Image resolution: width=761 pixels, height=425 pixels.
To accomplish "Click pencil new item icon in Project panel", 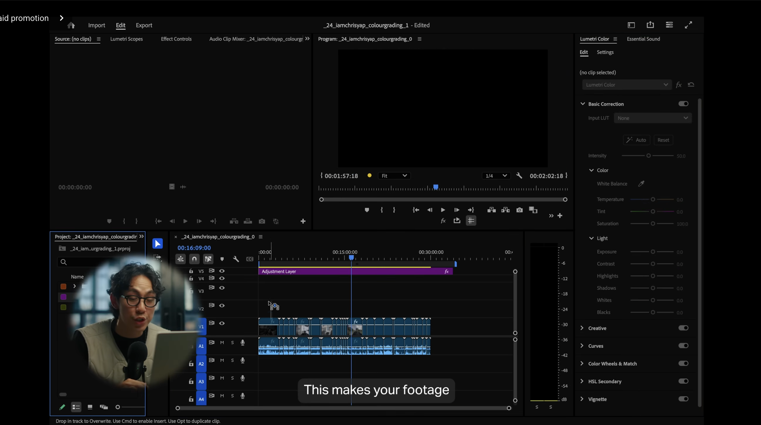I will pyautogui.click(x=62, y=407).
